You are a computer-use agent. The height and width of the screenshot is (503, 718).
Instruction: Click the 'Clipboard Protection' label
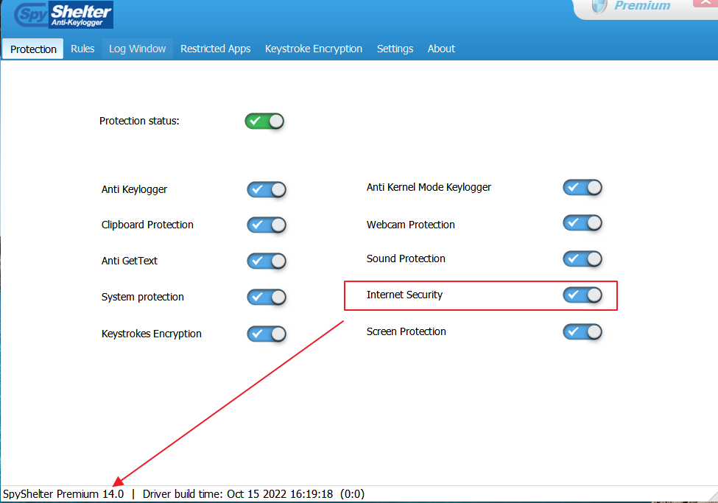147,225
